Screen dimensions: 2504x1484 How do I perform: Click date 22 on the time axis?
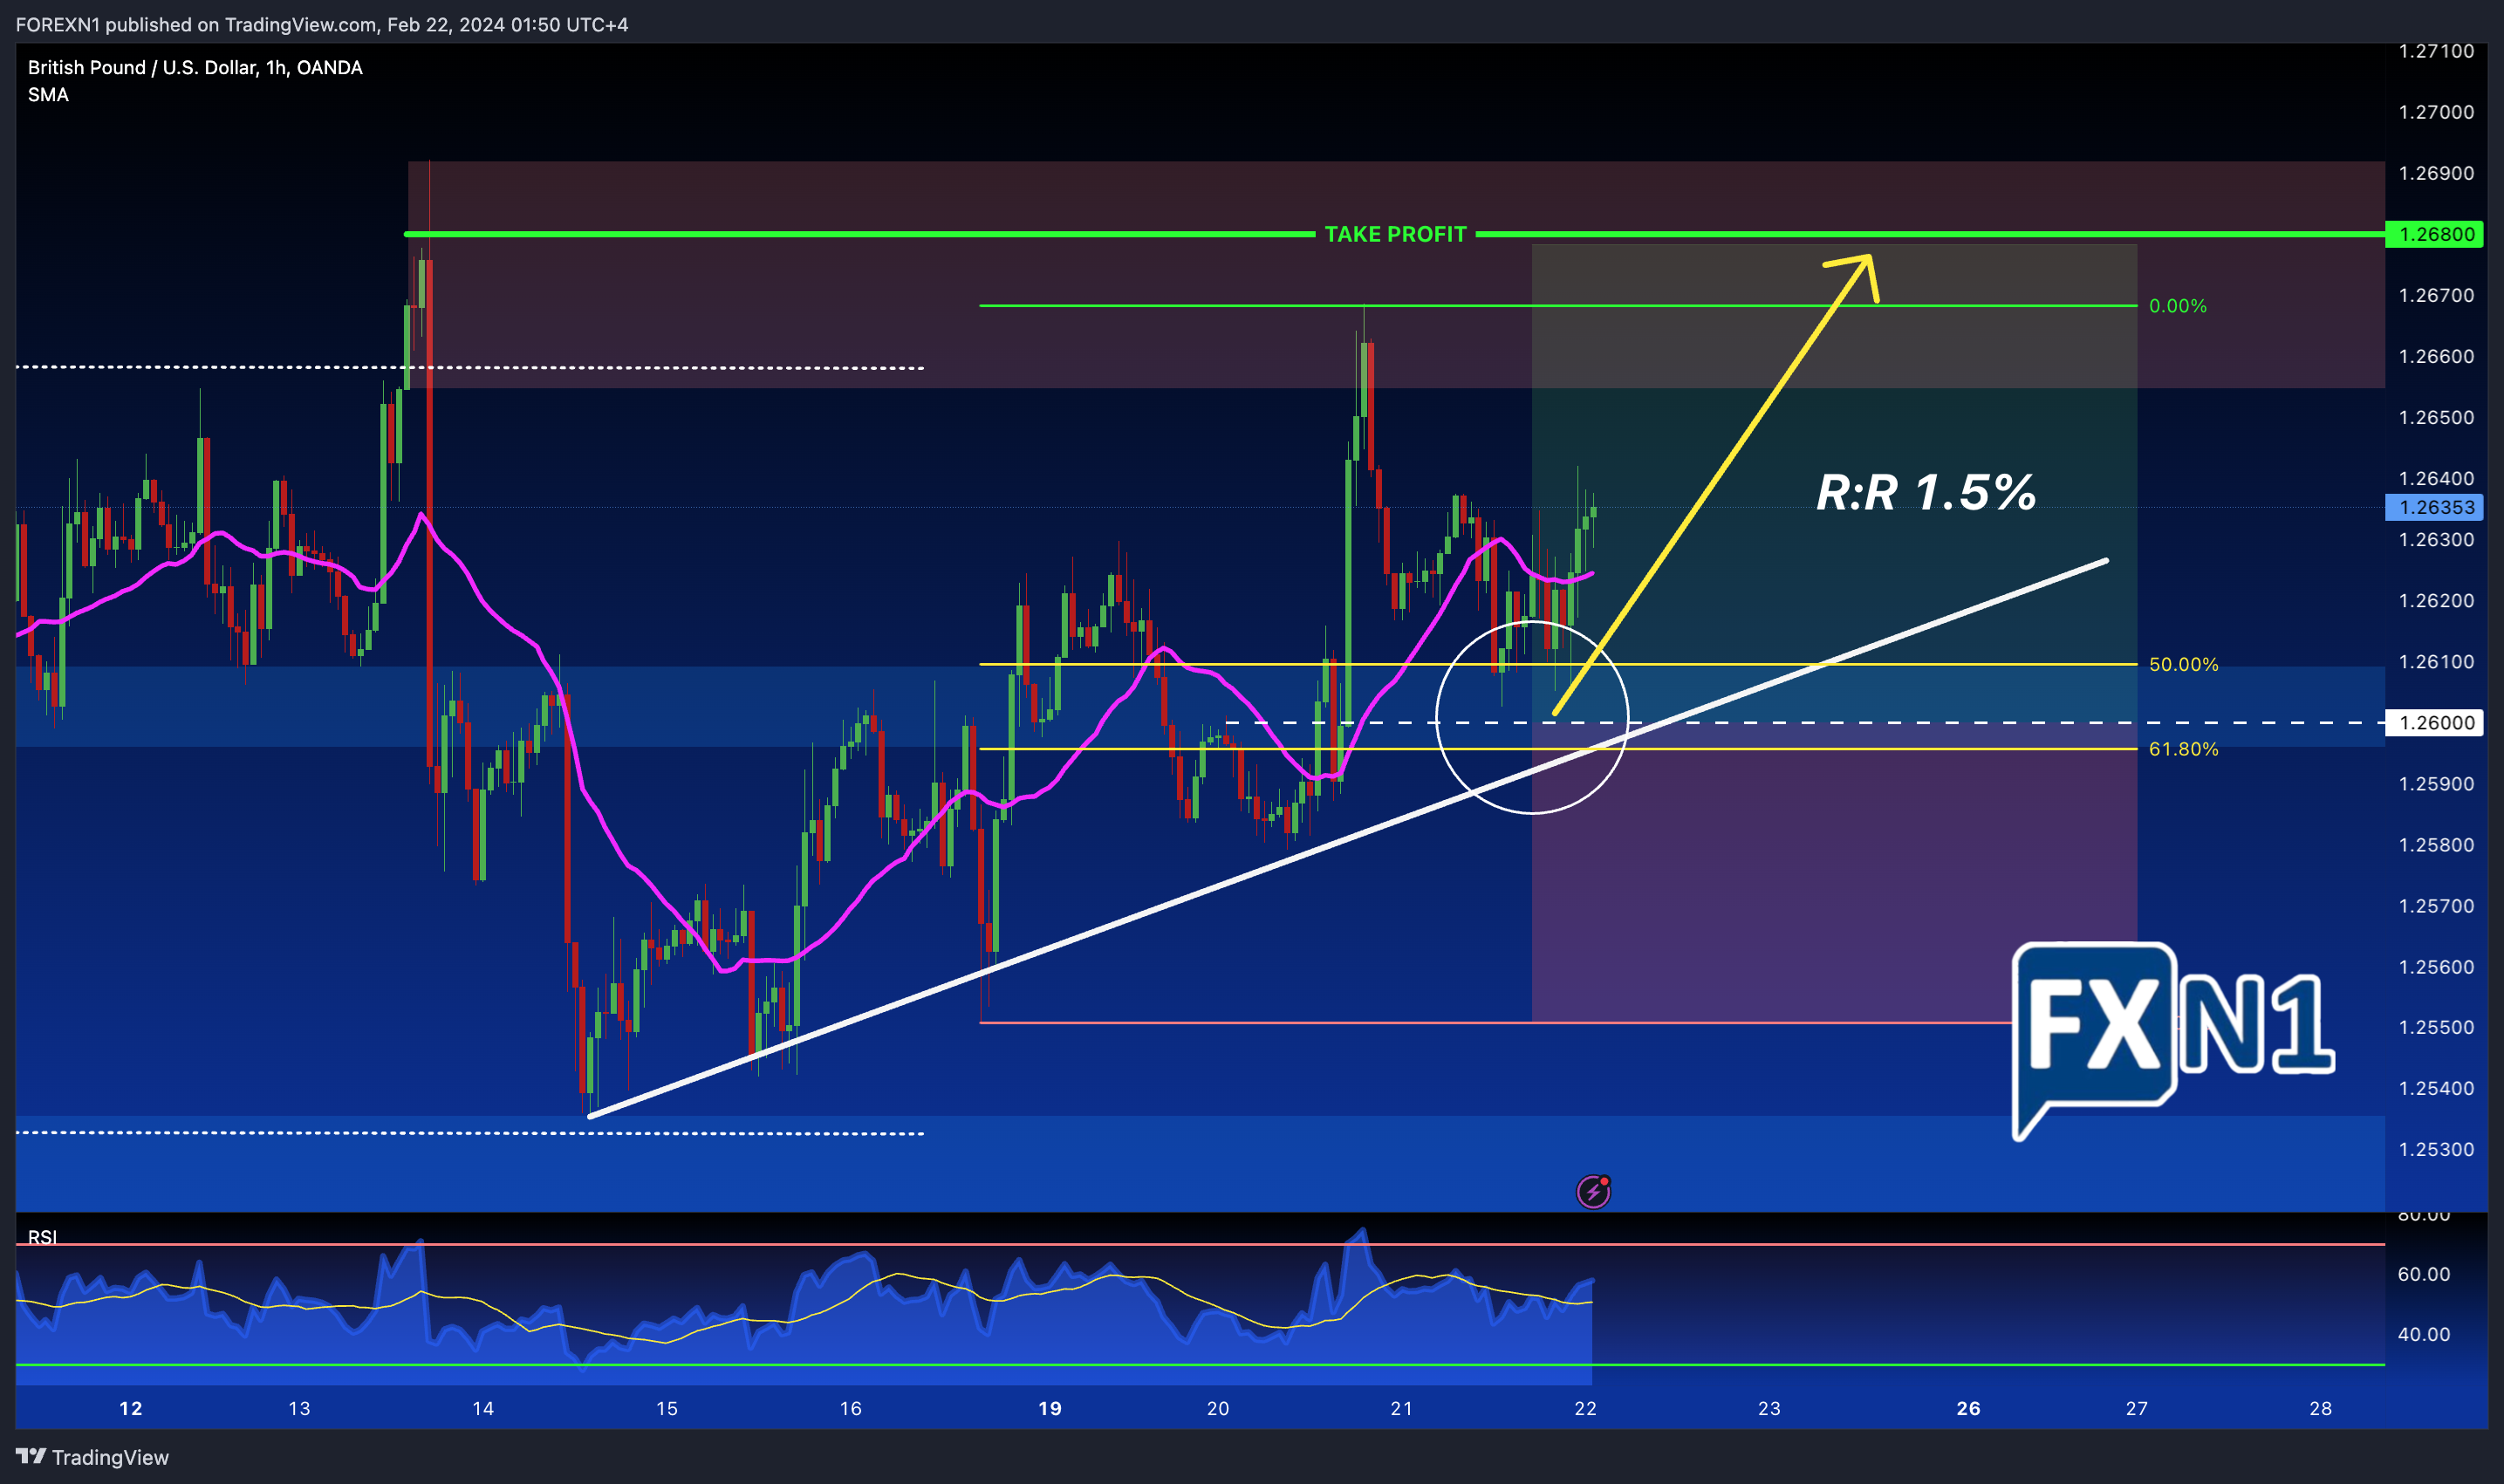(x=1585, y=1408)
